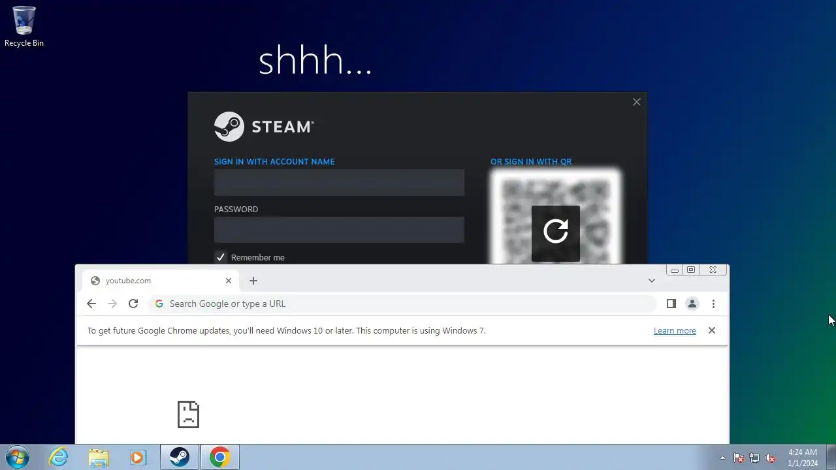Click the SIGN IN WITH ACCOUNT NAME label
The width and height of the screenshot is (836, 470).
(x=274, y=161)
